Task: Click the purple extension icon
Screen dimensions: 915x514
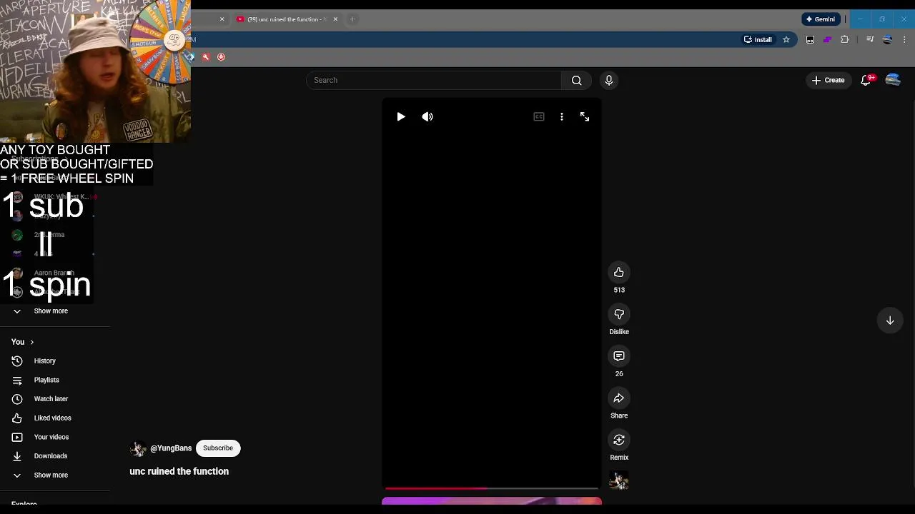Action: [x=827, y=40]
